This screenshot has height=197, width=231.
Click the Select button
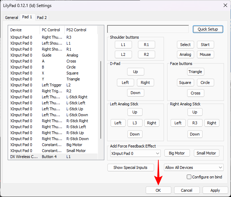tap(185, 45)
